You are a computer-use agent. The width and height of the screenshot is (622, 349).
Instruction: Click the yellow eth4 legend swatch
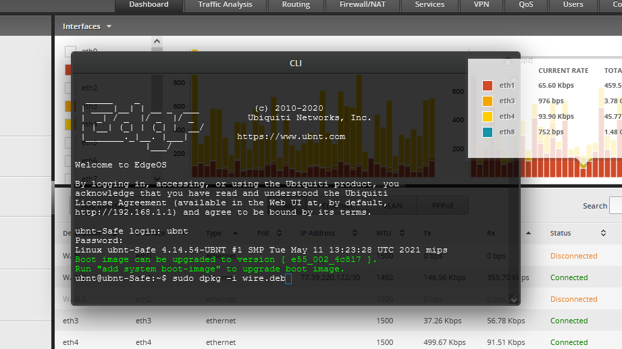[x=488, y=117]
